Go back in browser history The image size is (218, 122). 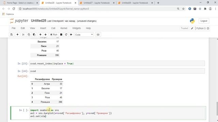click(x=3, y=9)
